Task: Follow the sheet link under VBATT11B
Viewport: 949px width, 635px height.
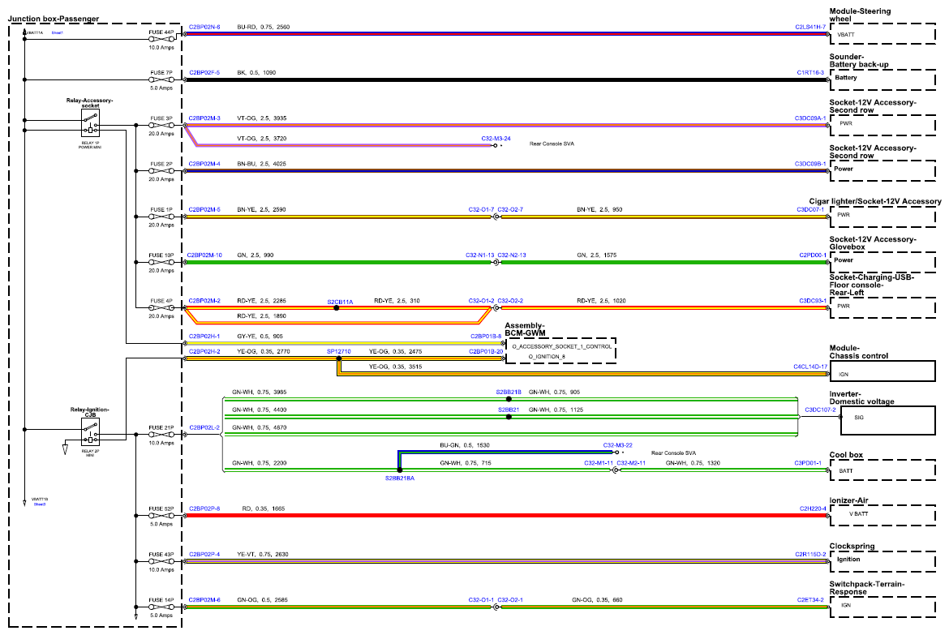Action: point(40,504)
